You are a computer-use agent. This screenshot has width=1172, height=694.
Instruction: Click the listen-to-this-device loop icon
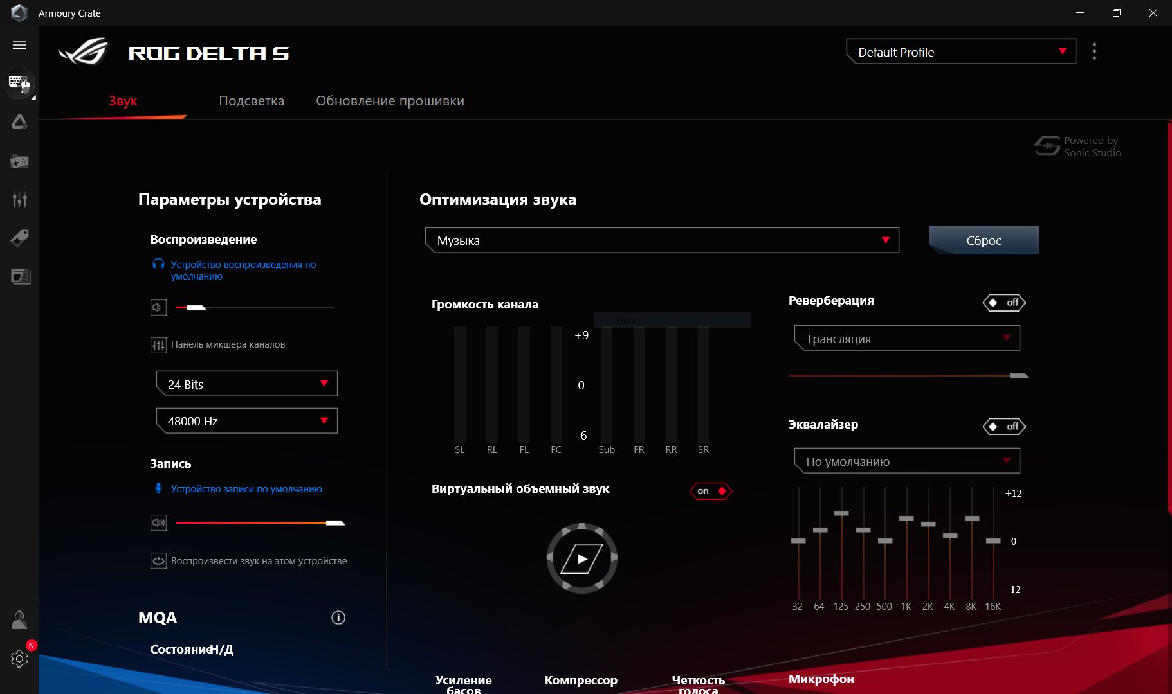pyautogui.click(x=158, y=560)
